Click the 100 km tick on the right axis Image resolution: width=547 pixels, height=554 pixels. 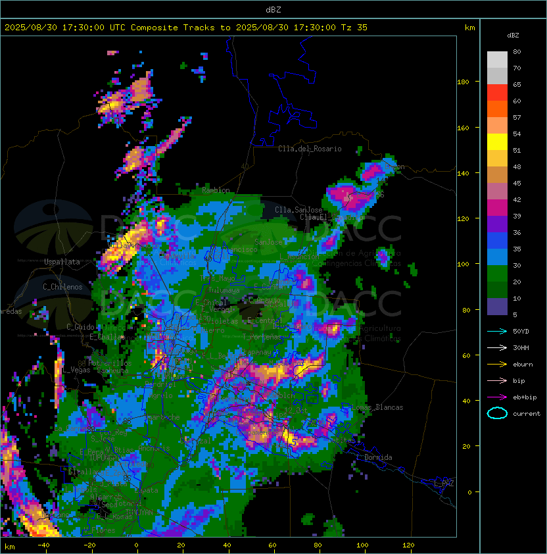(463, 264)
